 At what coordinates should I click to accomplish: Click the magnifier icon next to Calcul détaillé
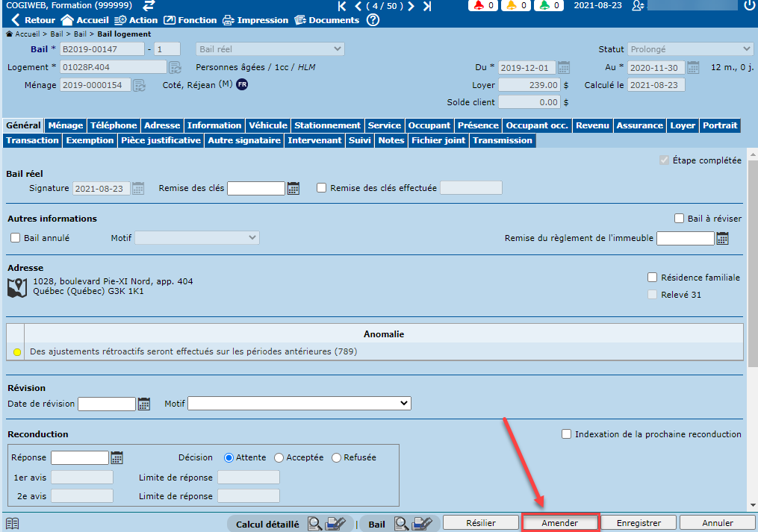[x=315, y=524]
